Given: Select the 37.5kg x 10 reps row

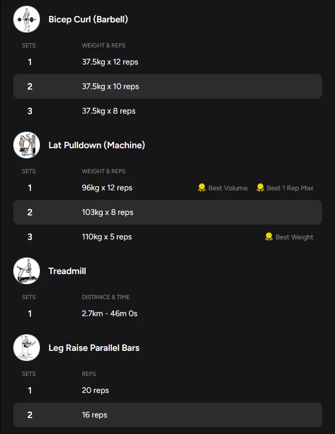Looking at the screenshot, I should point(168,86).
